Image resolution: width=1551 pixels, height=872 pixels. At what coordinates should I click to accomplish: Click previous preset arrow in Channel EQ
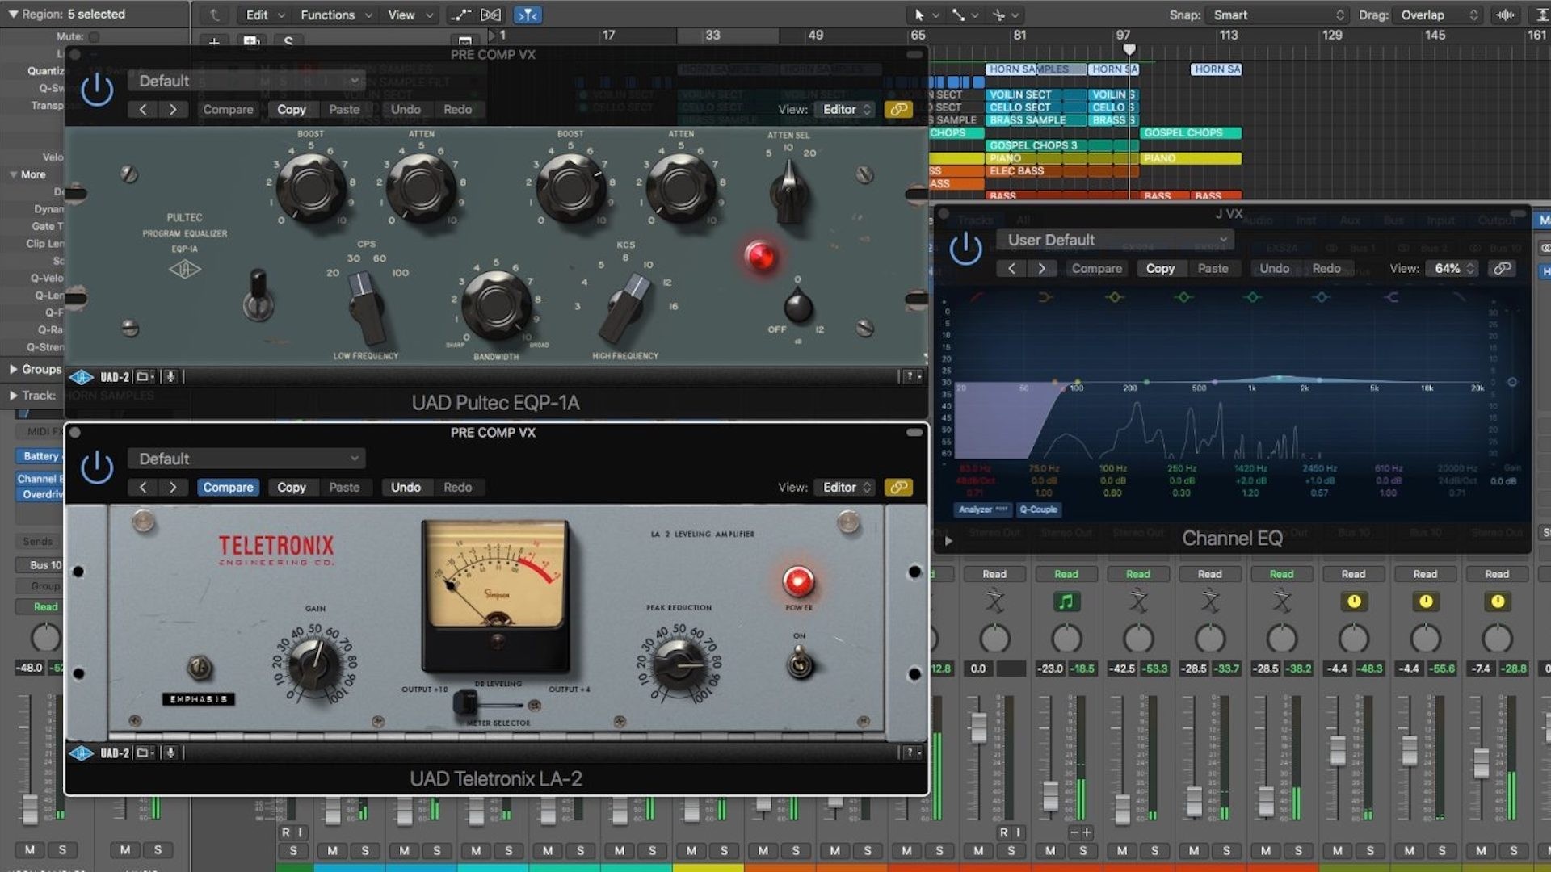point(1011,268)
